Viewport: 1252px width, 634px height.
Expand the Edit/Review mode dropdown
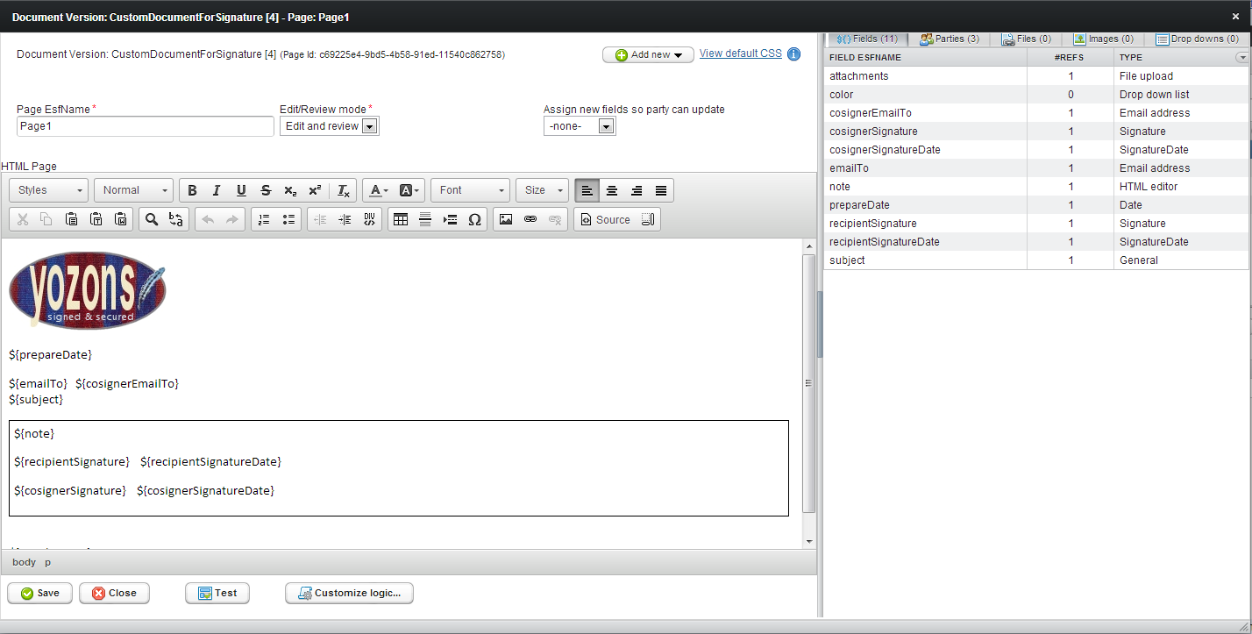tap(369, 126)
